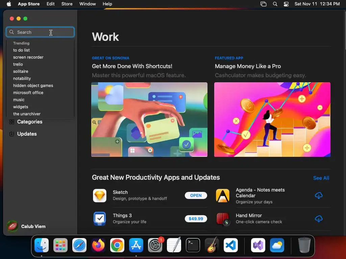This screenshot has width=346, height=259.
Task: Open the Shortcuts feature artwork
Action: [x=149, y=120]
